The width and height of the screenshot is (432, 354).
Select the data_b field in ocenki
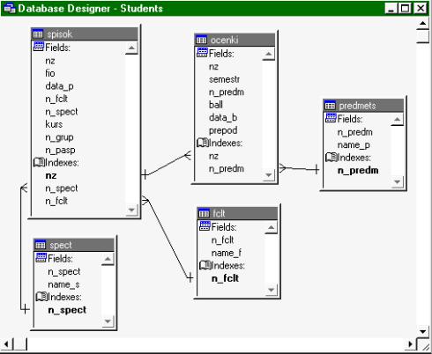223,118
